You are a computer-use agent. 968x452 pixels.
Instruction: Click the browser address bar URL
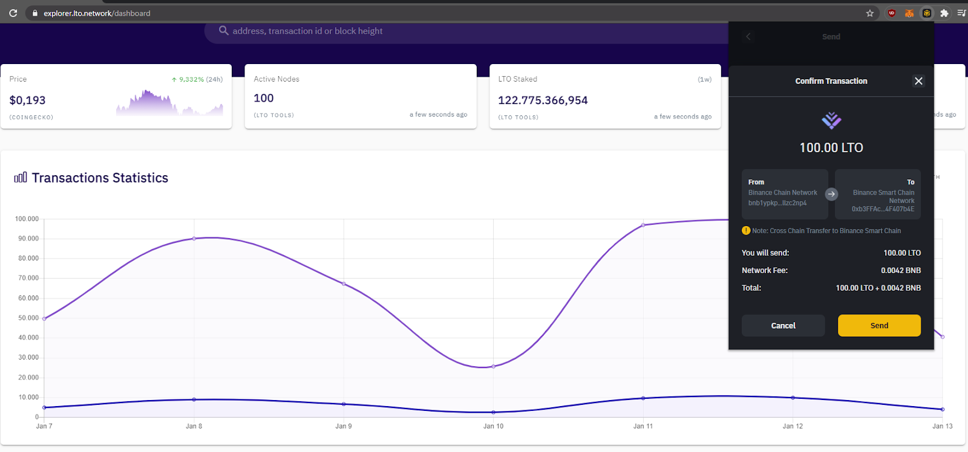click(x=97, y=13)
